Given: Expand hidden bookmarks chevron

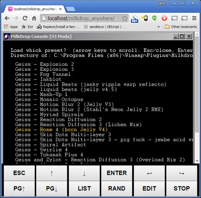Looking at the screenshot, I should tap(159, 27).
